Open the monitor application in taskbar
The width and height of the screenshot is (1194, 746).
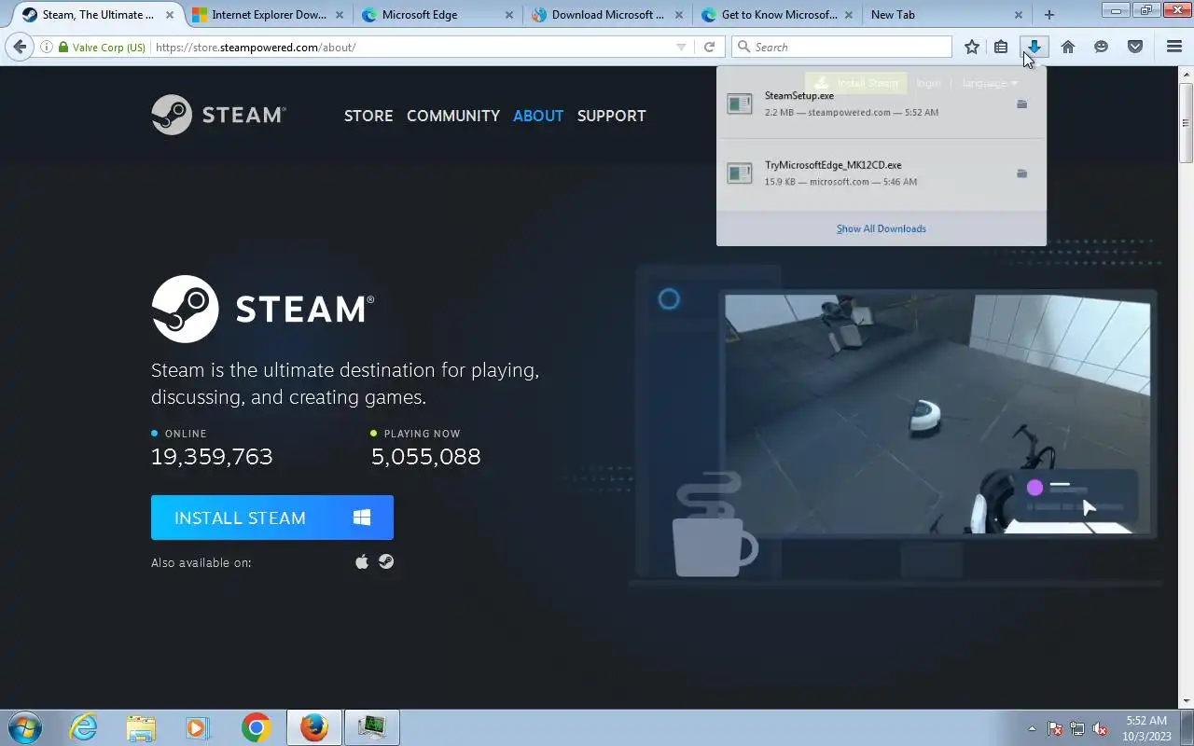point(372,727)
